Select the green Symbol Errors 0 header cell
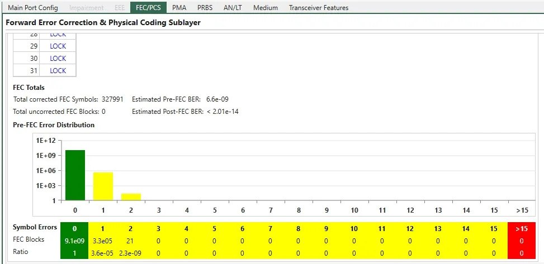Image resolution: width=544 pixels, height=264 pixels. click(x=75, y=228)
